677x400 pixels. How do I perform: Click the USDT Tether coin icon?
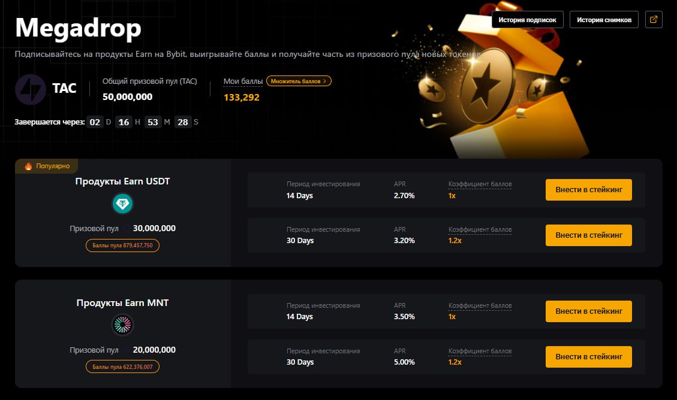coord(122,204)
